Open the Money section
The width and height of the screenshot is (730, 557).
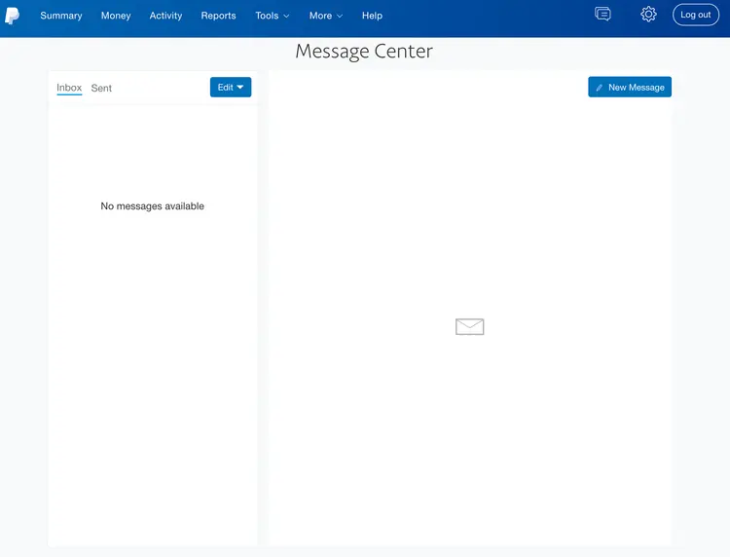pos(116,16)
